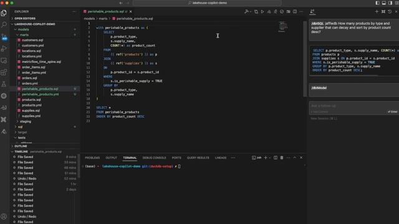Kill the terminal with the trash icon
This screenshot has height=224, width=399.
pos(282,157)
